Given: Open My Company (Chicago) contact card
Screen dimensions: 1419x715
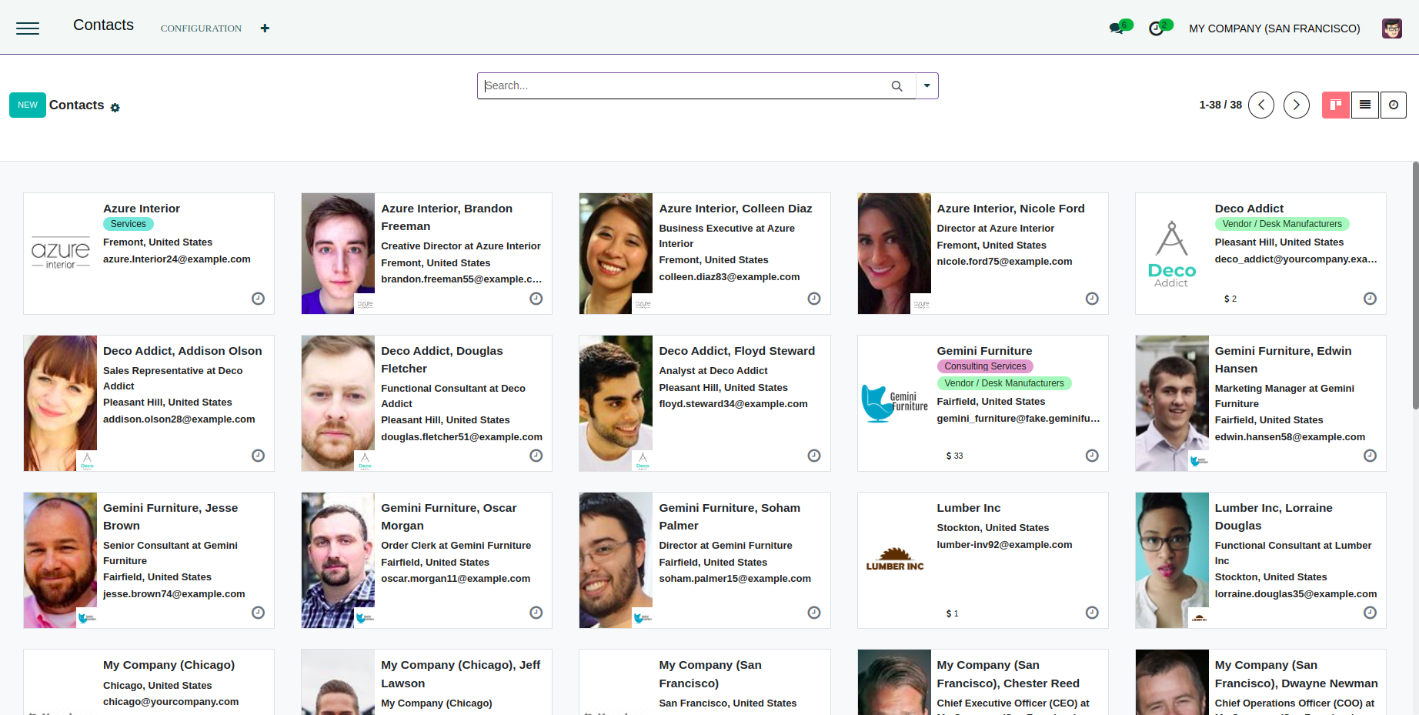Looking at the screenshot, I should tap(149, 682).
